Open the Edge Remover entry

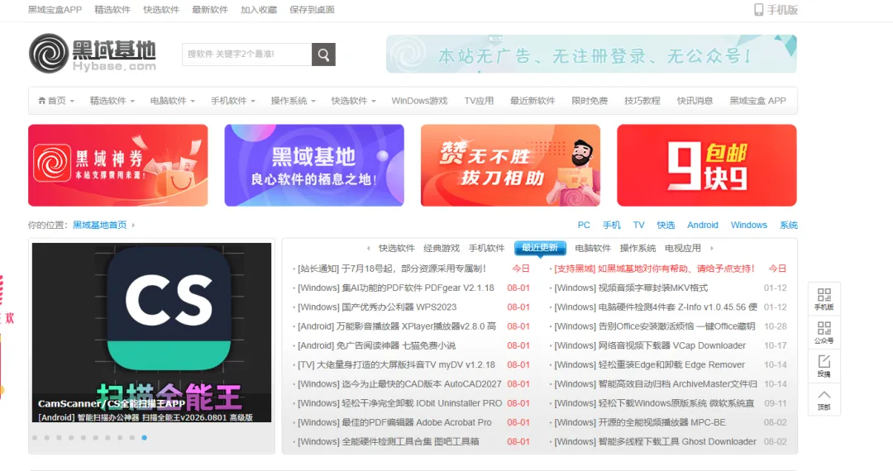tap(649, 364)
